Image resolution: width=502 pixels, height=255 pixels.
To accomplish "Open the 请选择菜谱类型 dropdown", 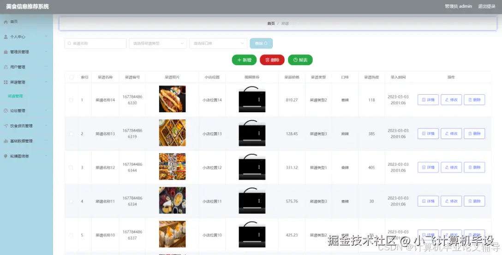I will (158, 43).
